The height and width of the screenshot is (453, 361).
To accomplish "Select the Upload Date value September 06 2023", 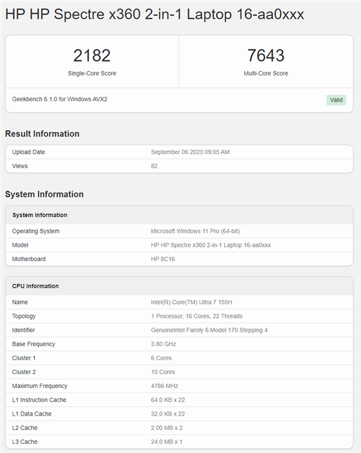I will pos(190,152).
